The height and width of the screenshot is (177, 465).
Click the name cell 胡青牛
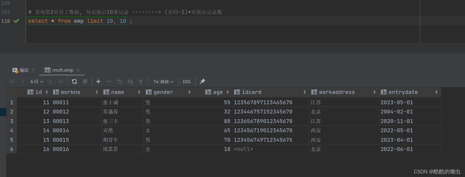(122, 140)
